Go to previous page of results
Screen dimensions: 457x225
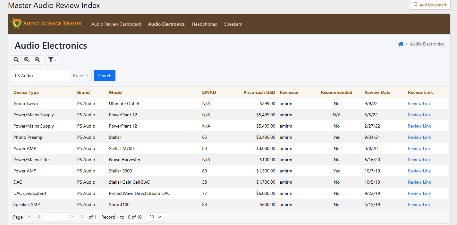pyautogui.click(x=39, y=217)
